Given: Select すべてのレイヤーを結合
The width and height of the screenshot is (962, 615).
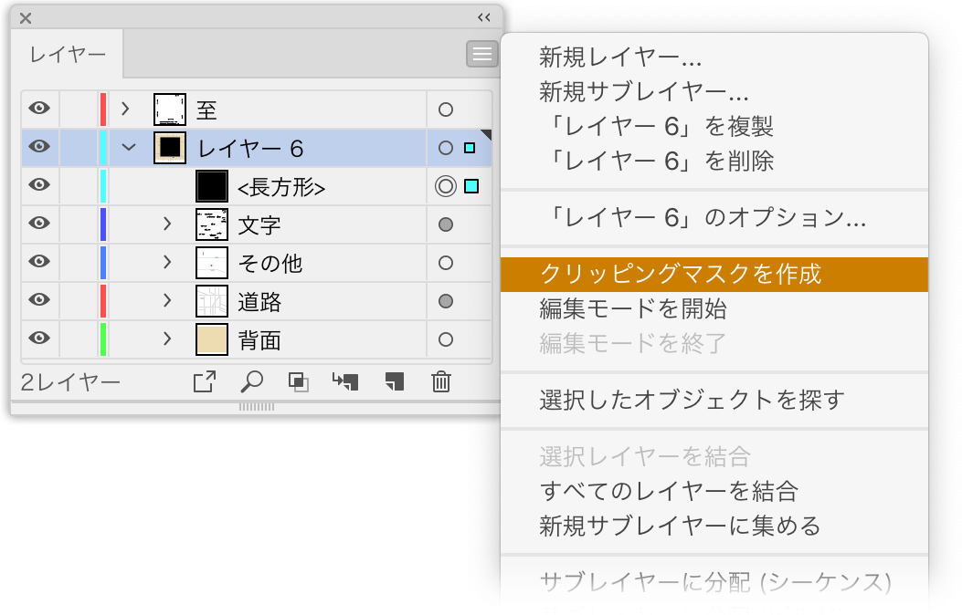Looking at the screenshot, I should tap(669, 491).
